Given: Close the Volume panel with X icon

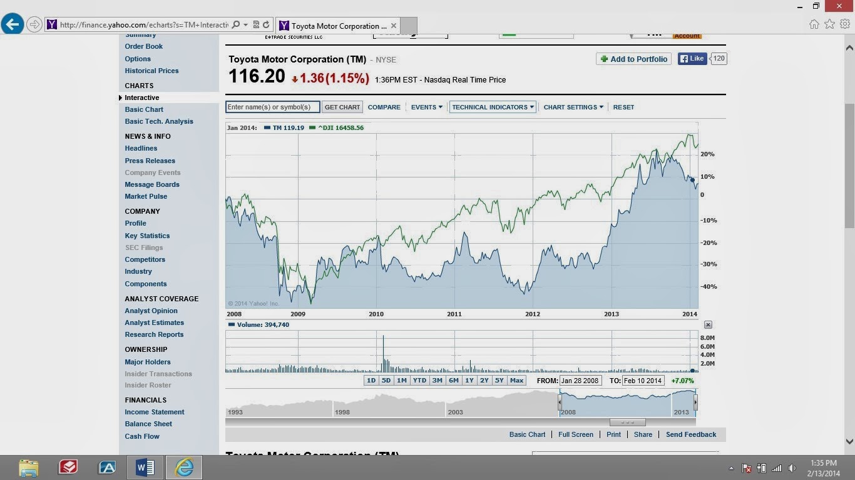Looking at the screenshot, I should point(708,325).
